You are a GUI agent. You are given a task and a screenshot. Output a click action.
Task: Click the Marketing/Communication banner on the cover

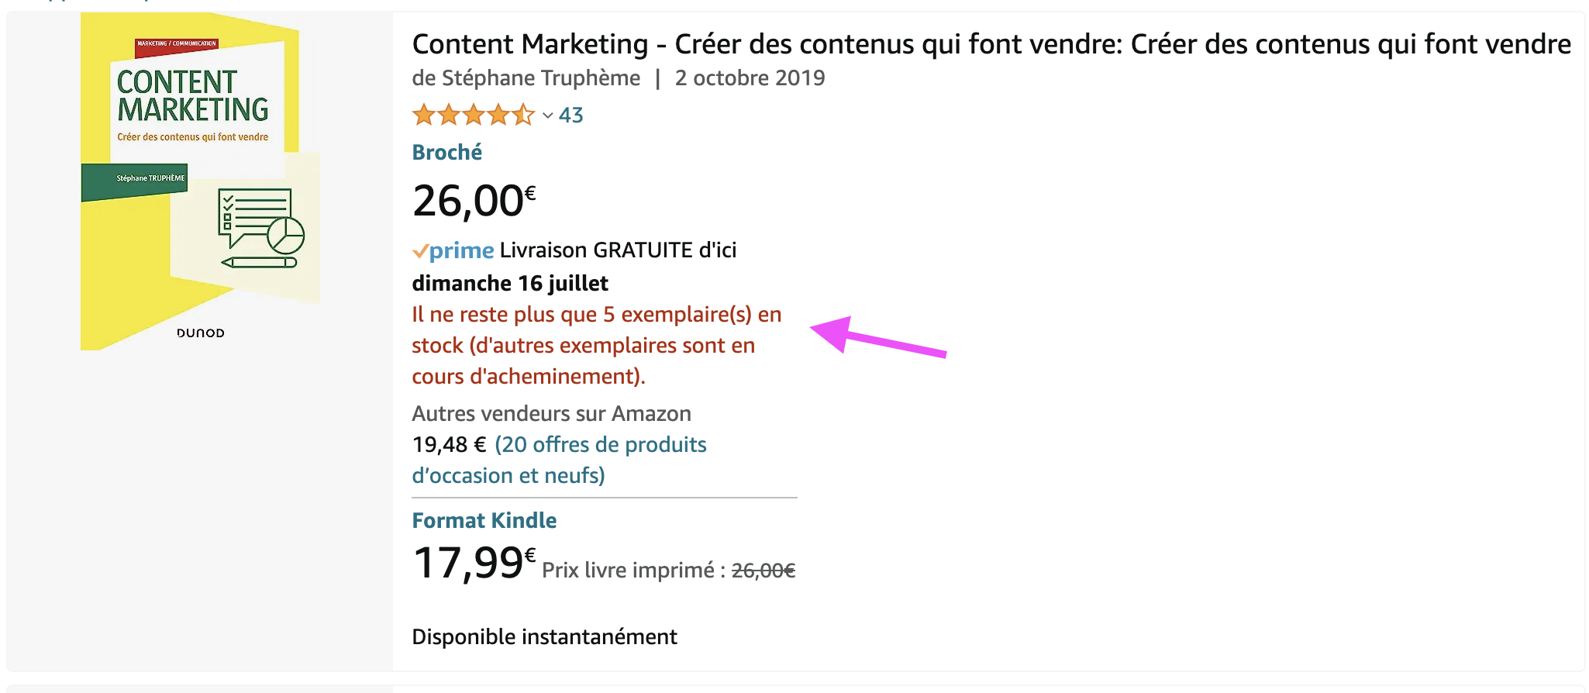175,43
